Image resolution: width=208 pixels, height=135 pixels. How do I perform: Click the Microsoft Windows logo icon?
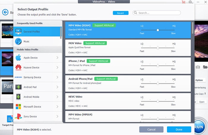tap(18, 106)
